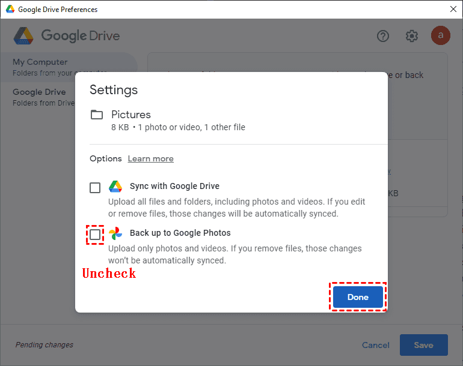The width and height of the screenshot is (463, 366).
Task: Click the Back up to Google Photos label
Action: (x=180, y=233)
